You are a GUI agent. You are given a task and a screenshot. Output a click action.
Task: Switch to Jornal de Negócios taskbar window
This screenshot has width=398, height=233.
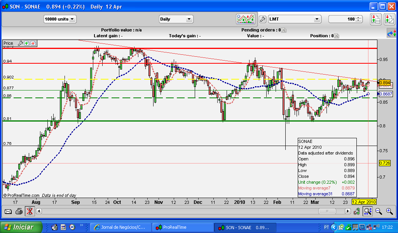click(x=121, y=228)
